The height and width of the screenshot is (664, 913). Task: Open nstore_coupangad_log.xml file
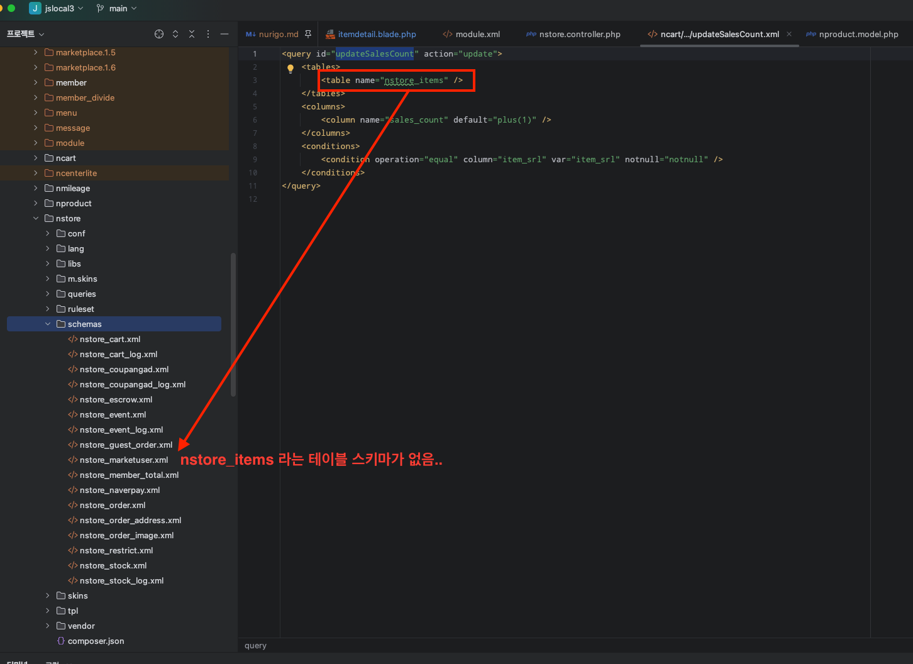(x=127, y=384)
